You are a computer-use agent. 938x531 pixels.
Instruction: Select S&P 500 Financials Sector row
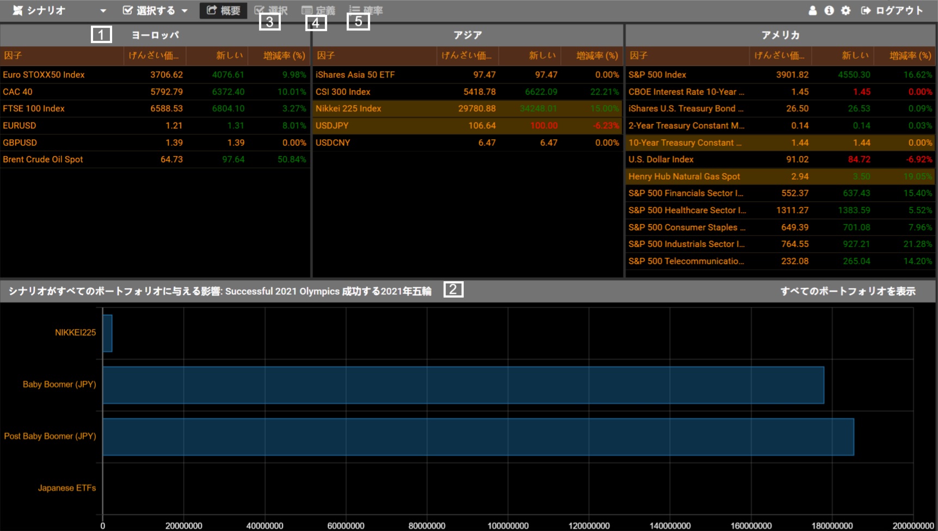(x=781, y=193)
